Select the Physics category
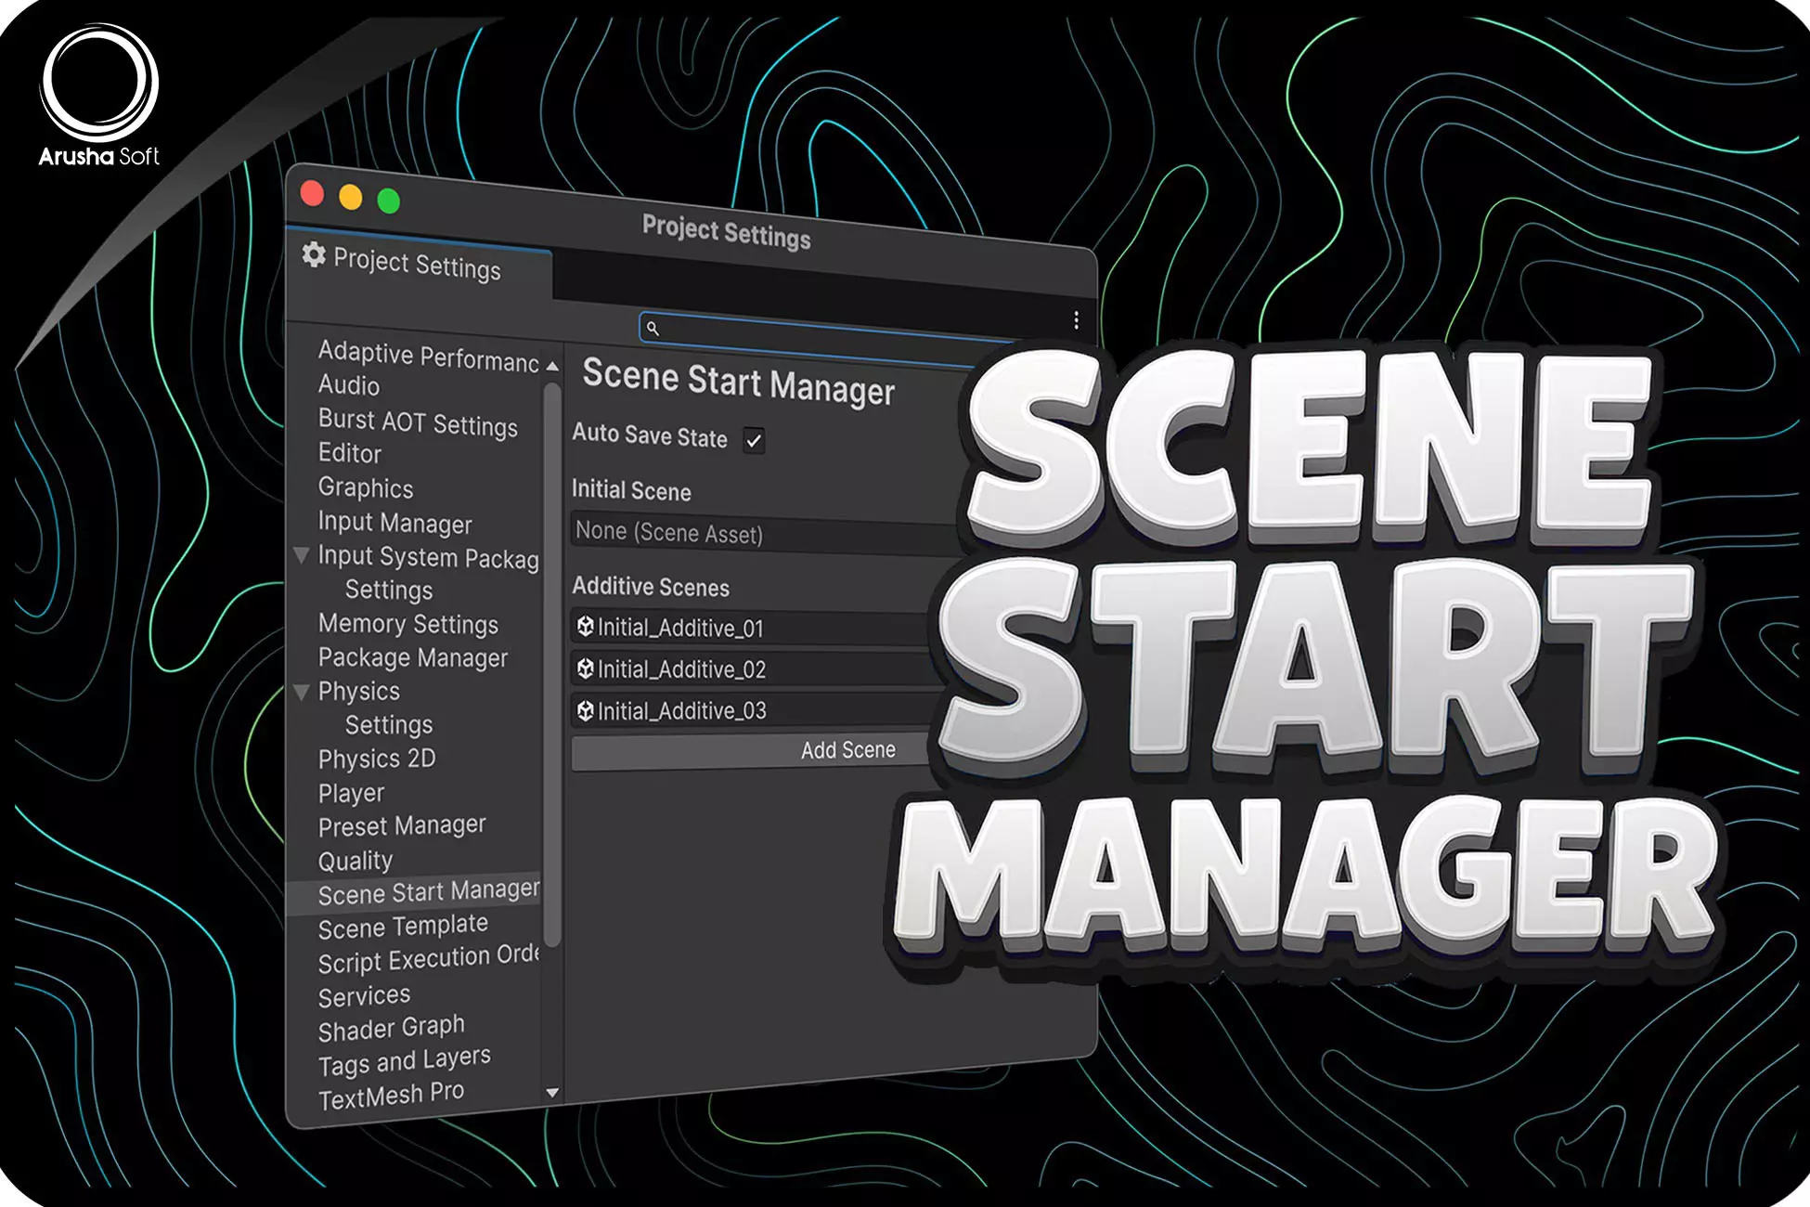 tap(358, 692)
